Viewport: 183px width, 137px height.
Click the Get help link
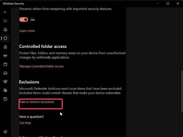(x=25, y=123)
